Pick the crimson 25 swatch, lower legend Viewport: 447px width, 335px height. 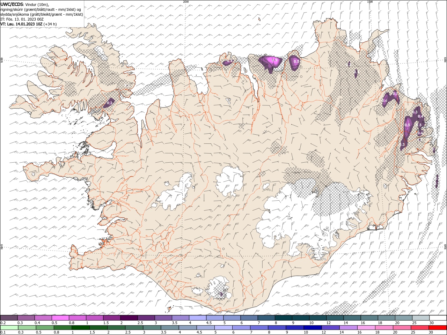coord(420,328)
